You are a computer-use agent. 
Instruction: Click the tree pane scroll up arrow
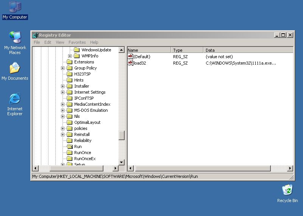click(121, 50)
